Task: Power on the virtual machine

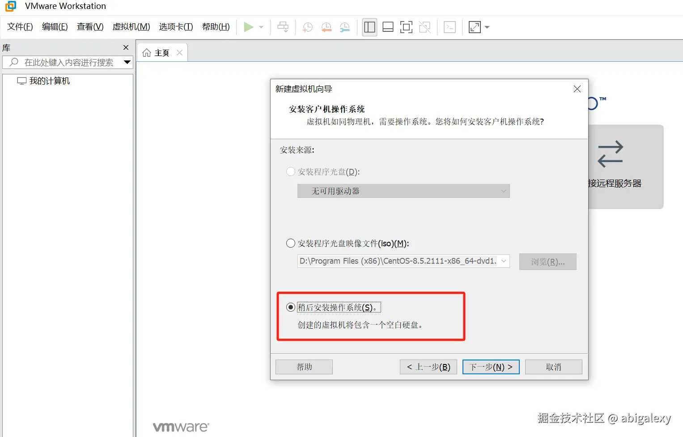Action: click(249, 27)
